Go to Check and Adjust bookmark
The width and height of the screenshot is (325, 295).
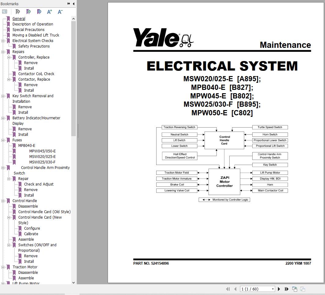[39, 184]
